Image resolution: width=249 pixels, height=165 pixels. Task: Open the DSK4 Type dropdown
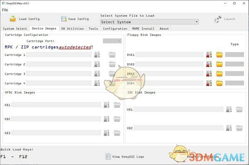[234, 83]
